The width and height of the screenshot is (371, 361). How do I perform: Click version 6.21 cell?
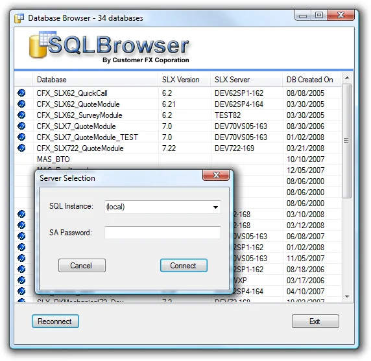[x=169, y=104]
